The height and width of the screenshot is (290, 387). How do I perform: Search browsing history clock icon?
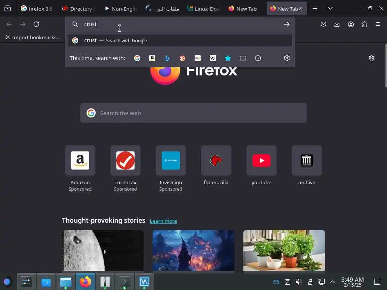pos(258,58)
